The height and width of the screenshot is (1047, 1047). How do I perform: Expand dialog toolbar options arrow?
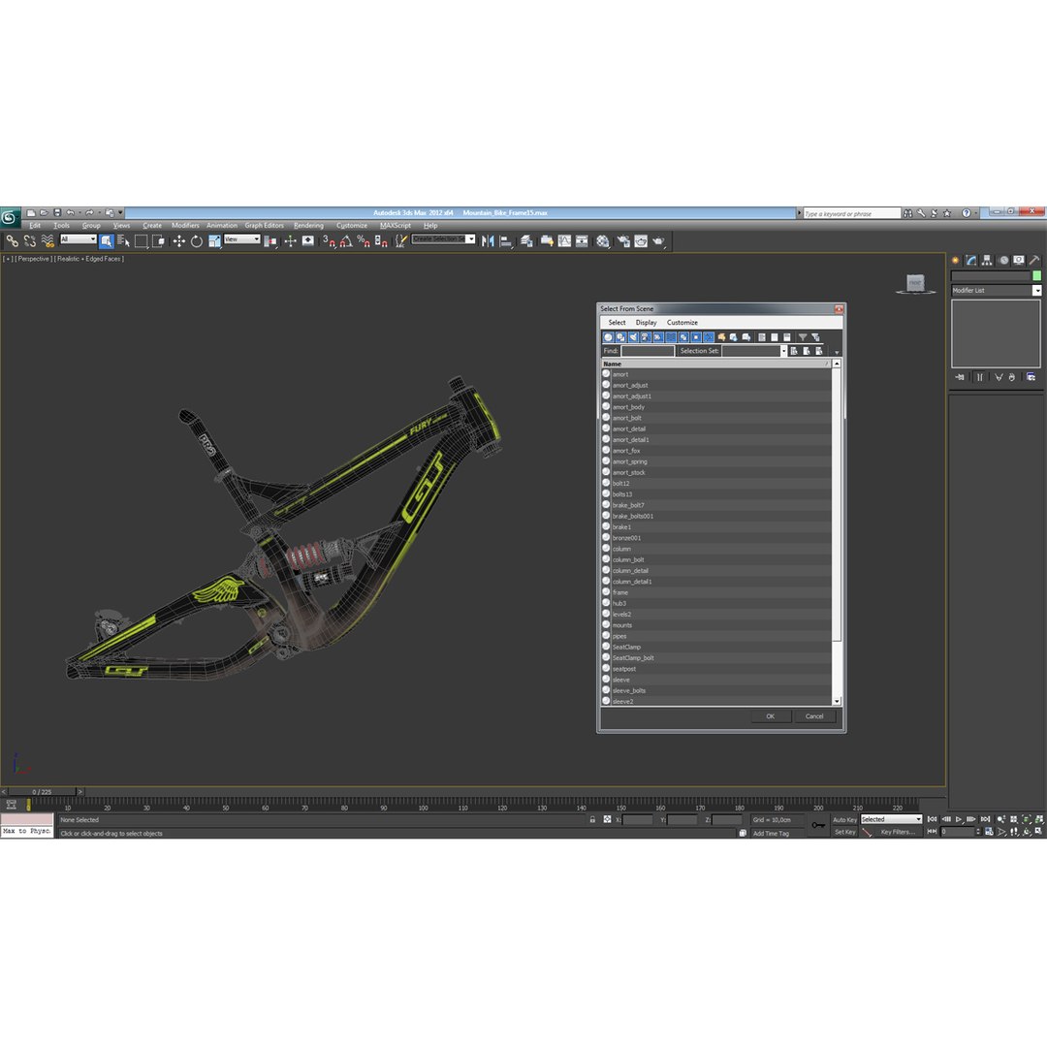837,352
